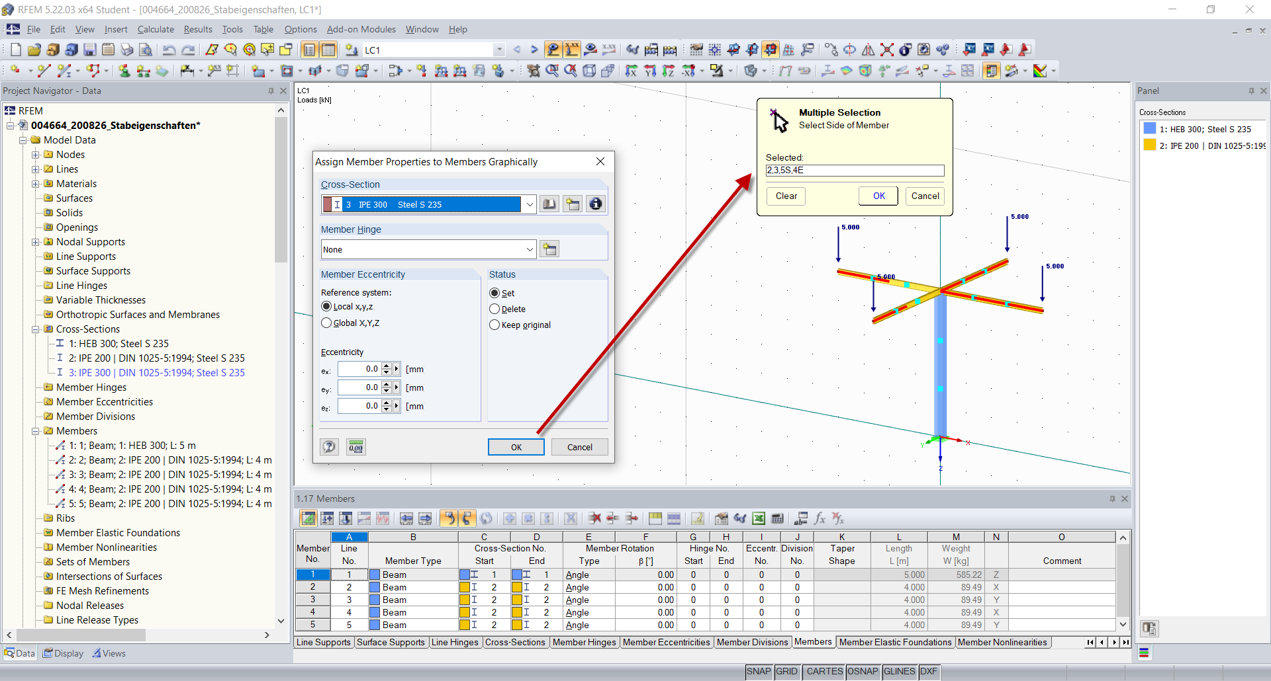This screenshot has height=681, width=1271.
Task: Click the previous load case arrow
Action: pyautogui.click(x=517, y=50)
